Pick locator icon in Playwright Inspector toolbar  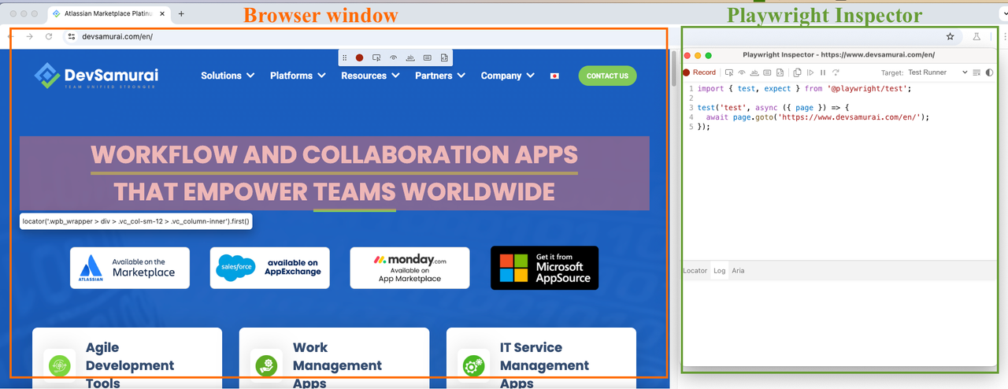[x=728, y=72]
